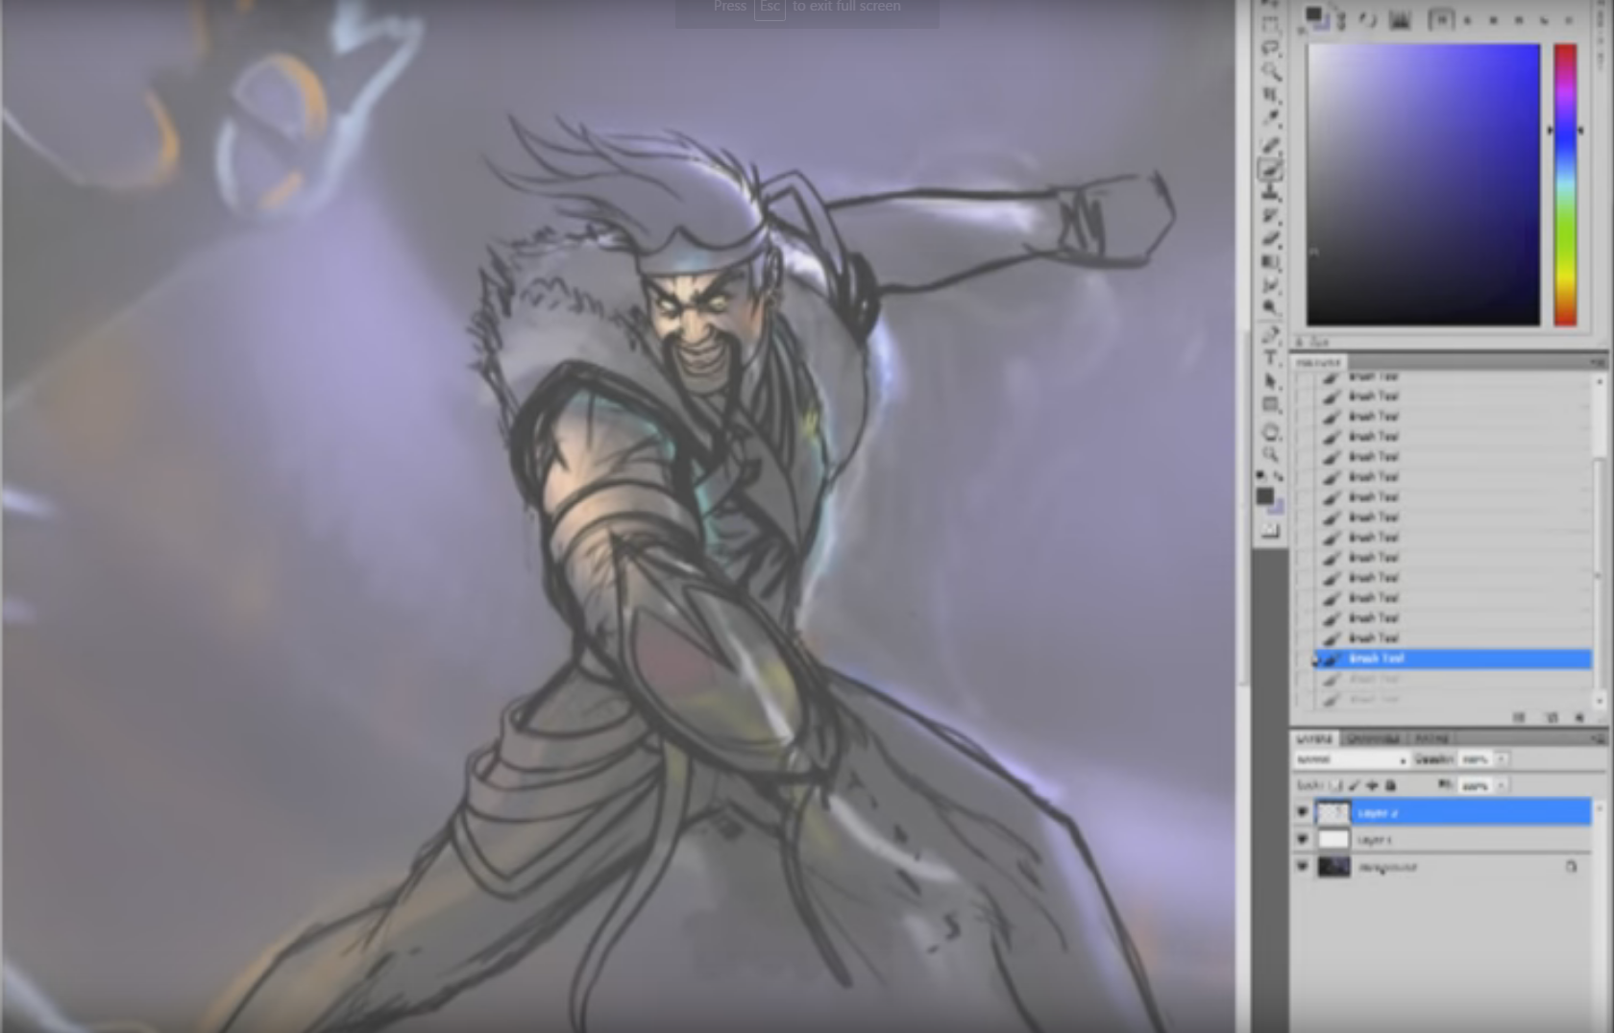Open the Fill slider arrow
This screenshot has width=1614, height=1033.
(x=1502, y=785)
